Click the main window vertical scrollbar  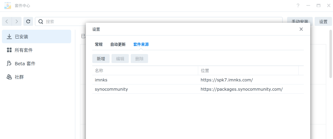[331, 54]
